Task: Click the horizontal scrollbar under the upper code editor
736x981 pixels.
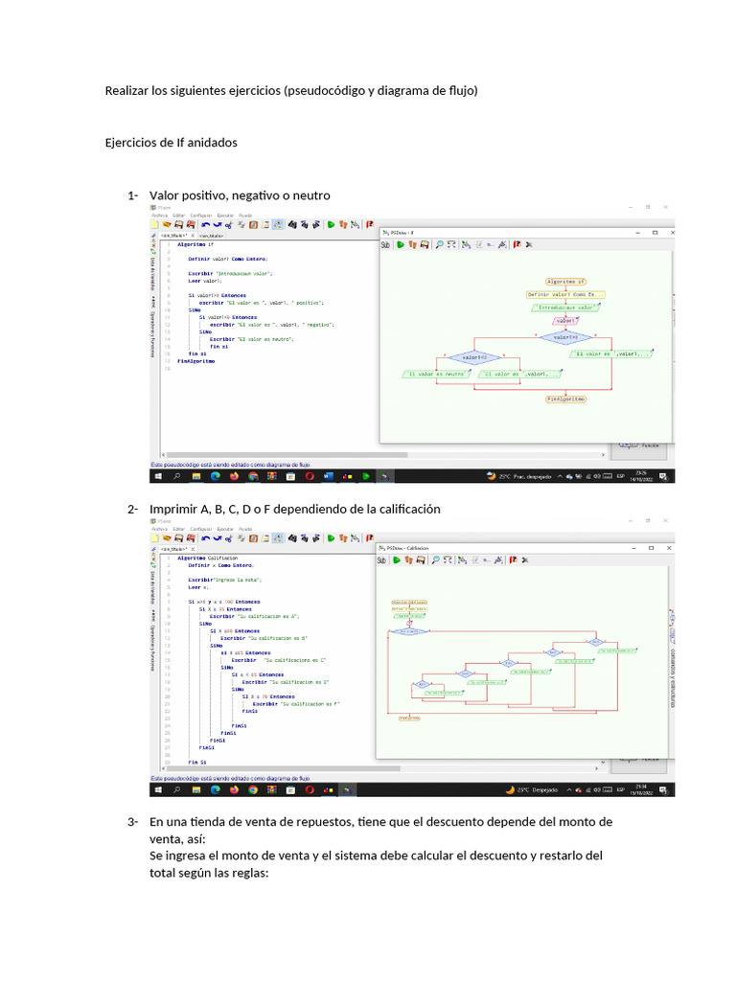Action: [x=278, y=454]
